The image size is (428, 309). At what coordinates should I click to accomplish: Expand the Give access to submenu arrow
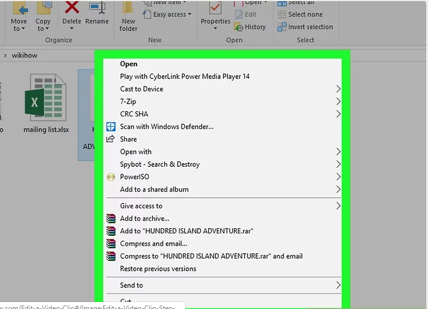point(338,206)
